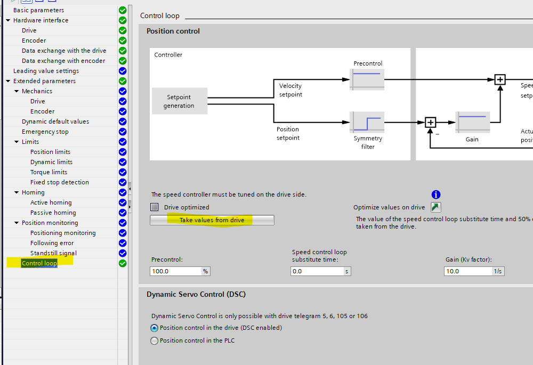Click the Setpoint generation block
Screen dimensions: 533x365
[x=180, y=101]
